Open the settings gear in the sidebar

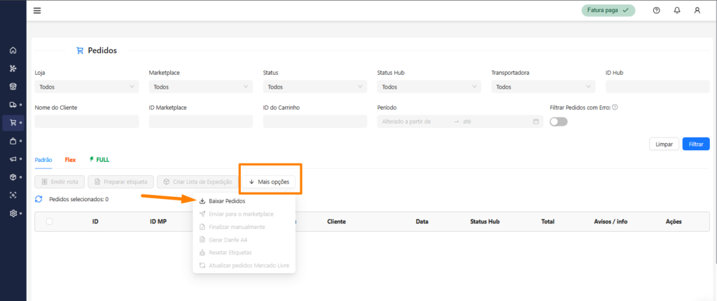[13, 213]
